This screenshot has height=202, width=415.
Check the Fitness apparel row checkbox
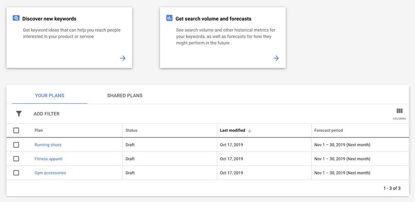click(x=16, y=159)
